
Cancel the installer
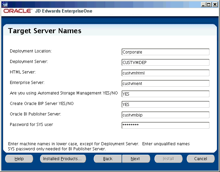click(201, 159)
